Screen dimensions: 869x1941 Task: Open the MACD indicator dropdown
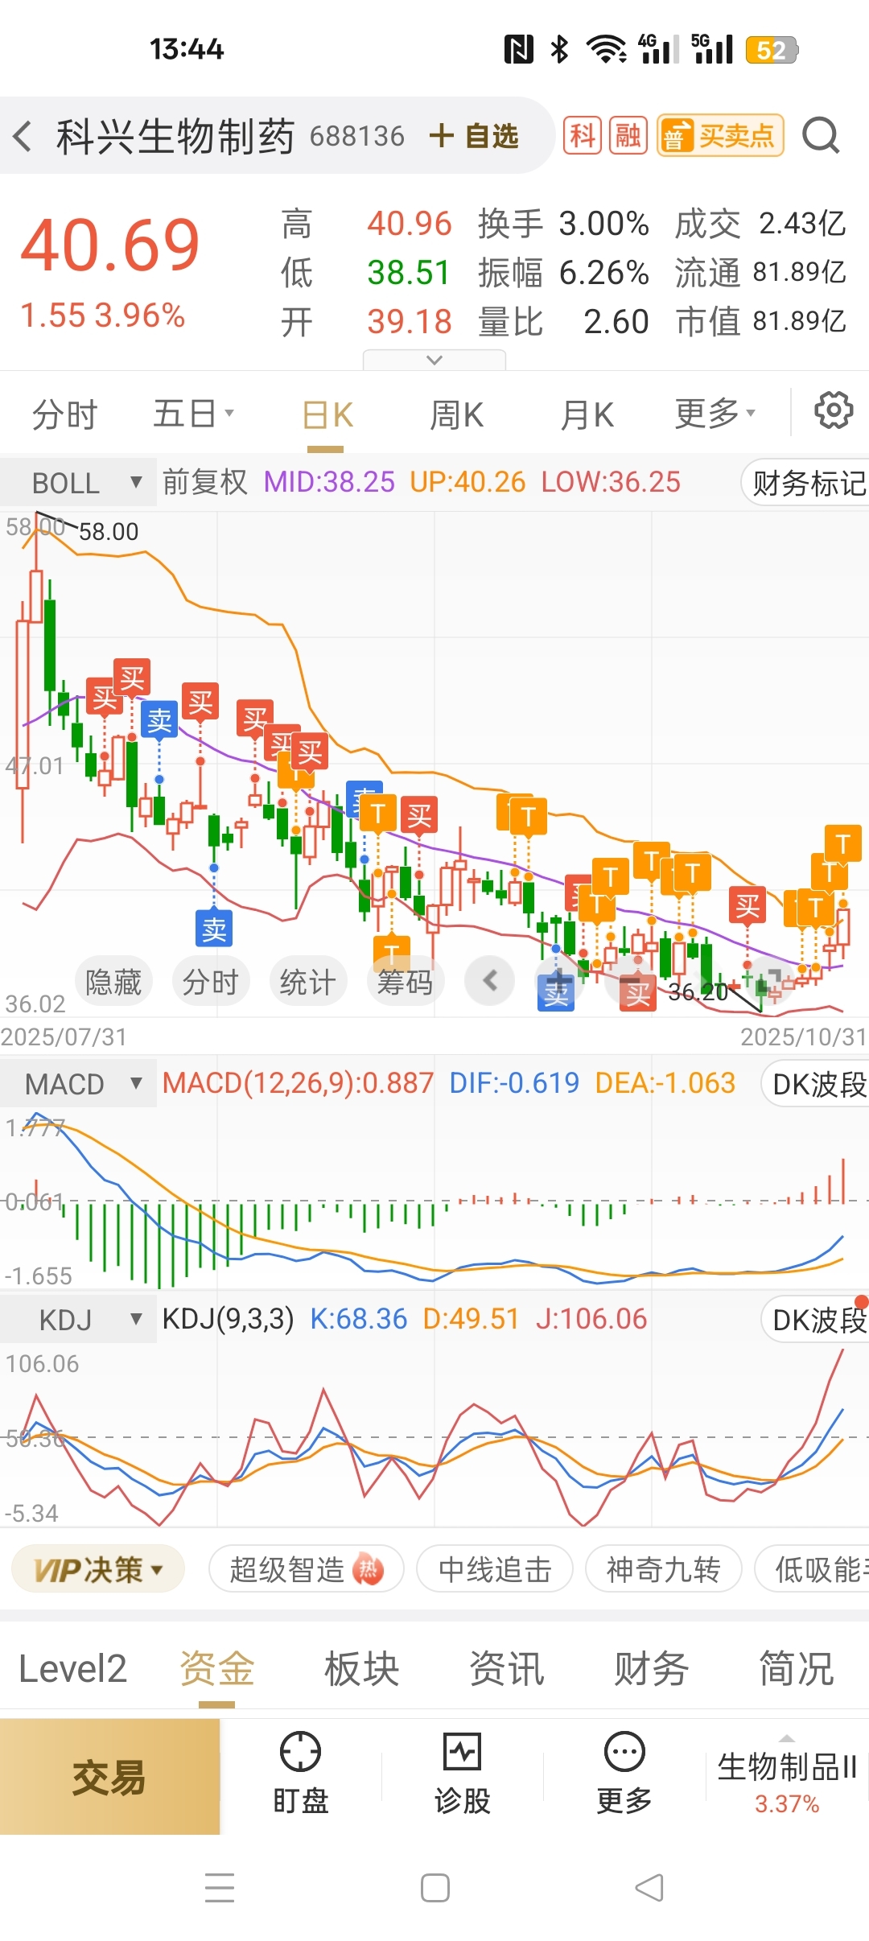[x=79, y=1084]
